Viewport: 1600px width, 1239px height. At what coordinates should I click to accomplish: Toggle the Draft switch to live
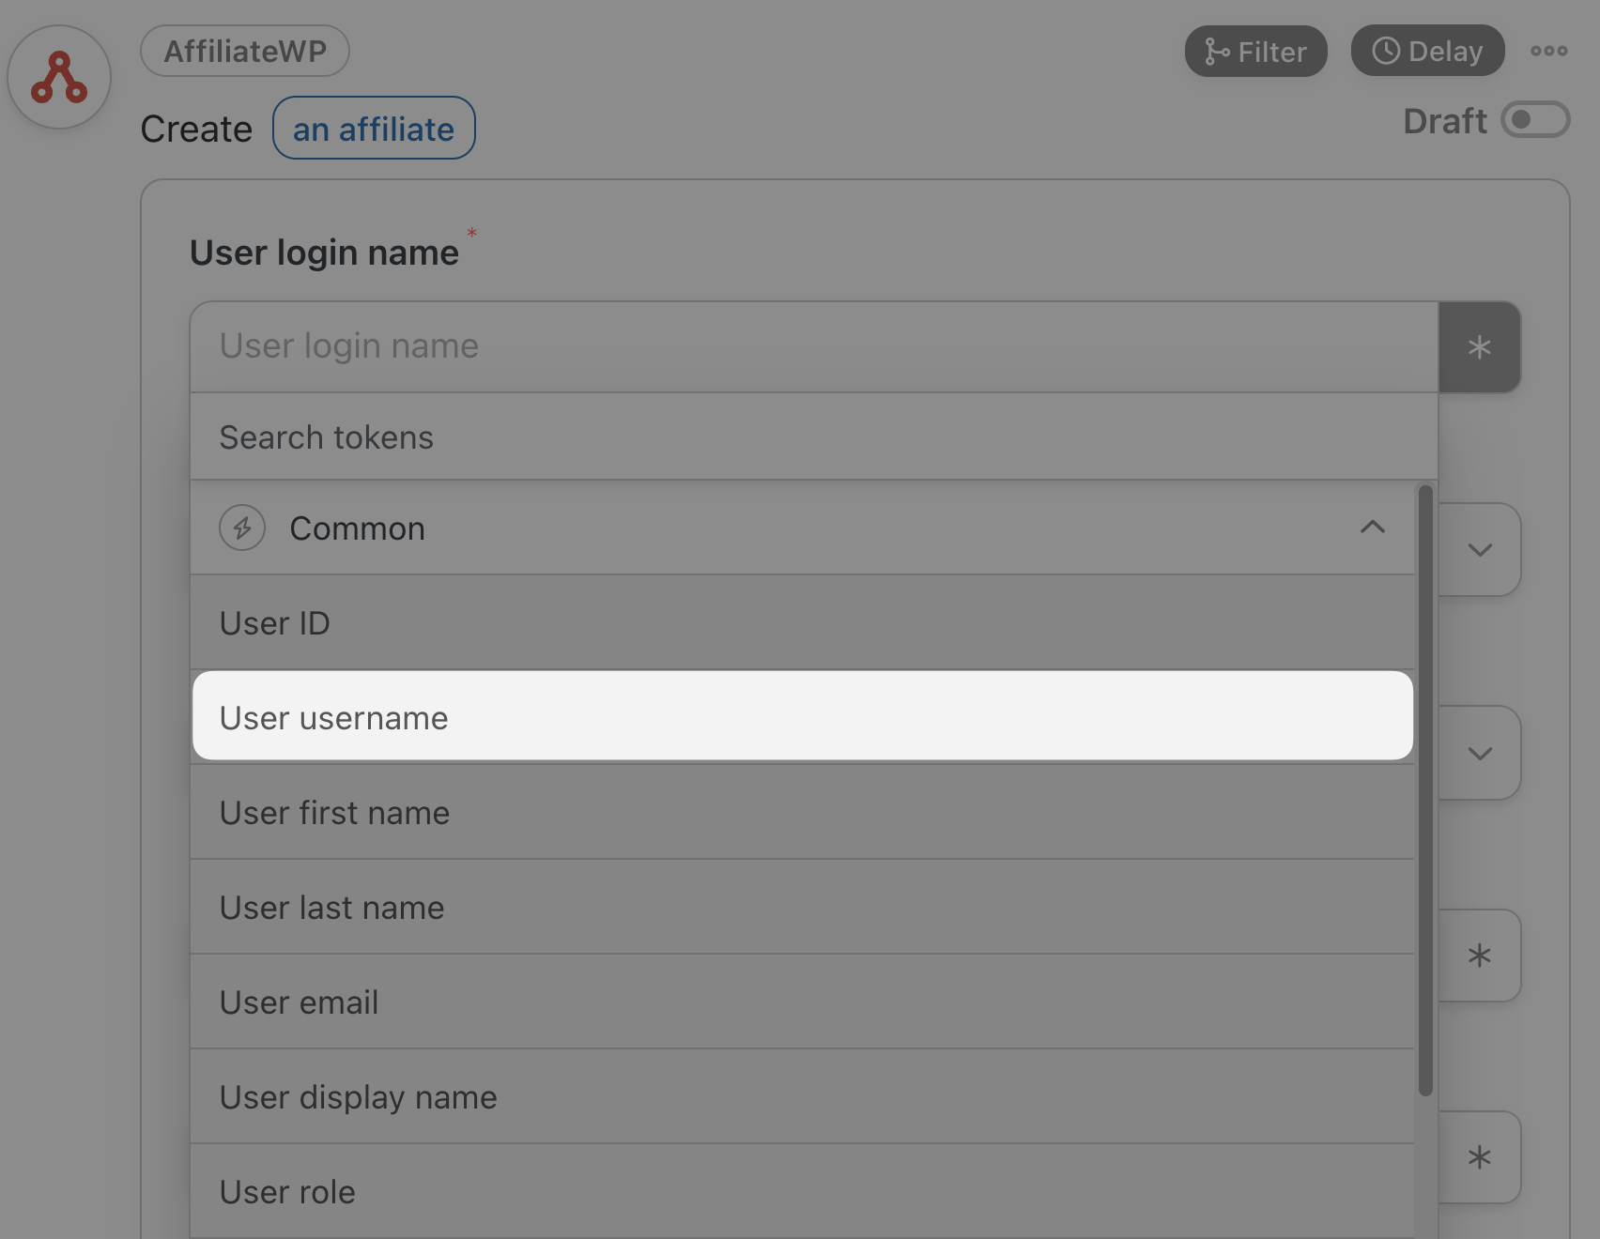point(1535,120)
